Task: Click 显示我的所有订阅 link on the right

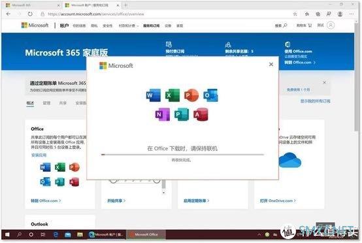Action: pyautogui.click(x=315, y=101)
